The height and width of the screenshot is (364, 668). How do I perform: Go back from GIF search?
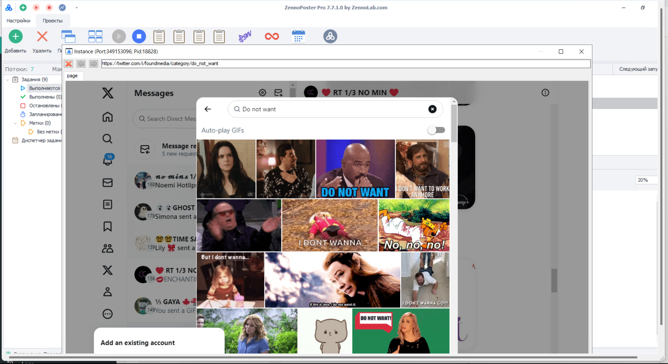208,109
